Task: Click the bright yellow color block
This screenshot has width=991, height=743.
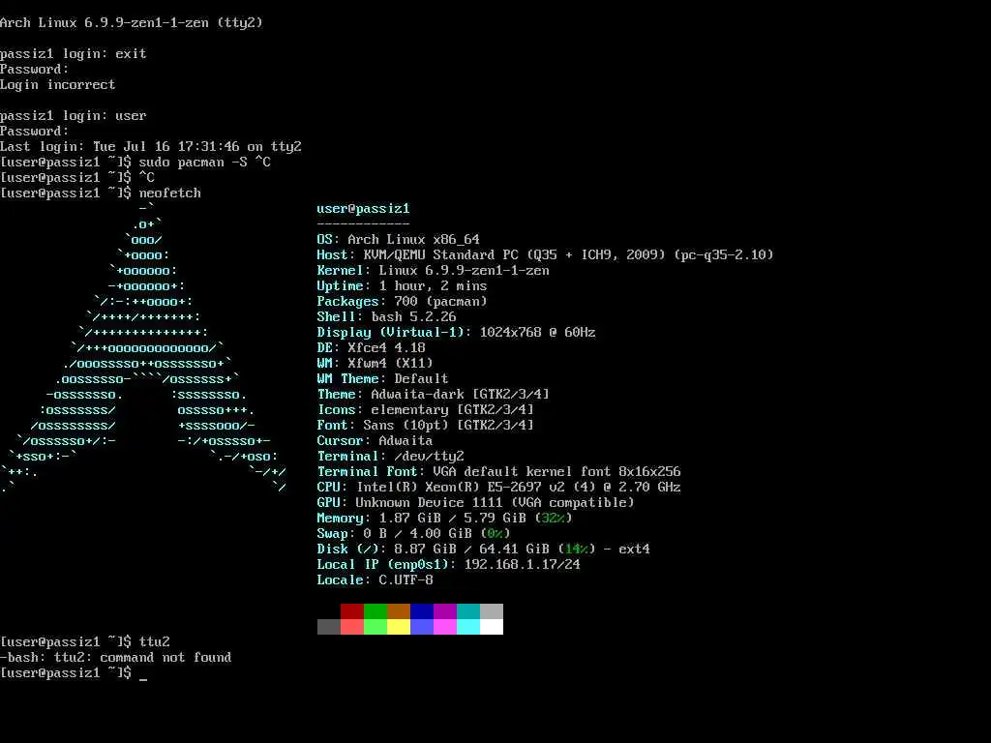Action: (x=399, y=627)
